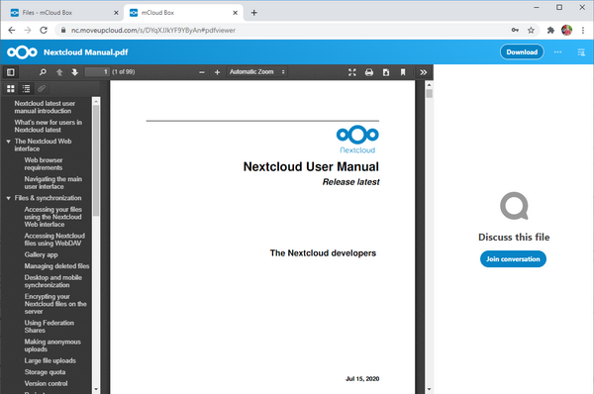Collapse the 'Files & synchronization' section
The height and width of the screenshot is (394, 594).
click(x=8, y=198)
